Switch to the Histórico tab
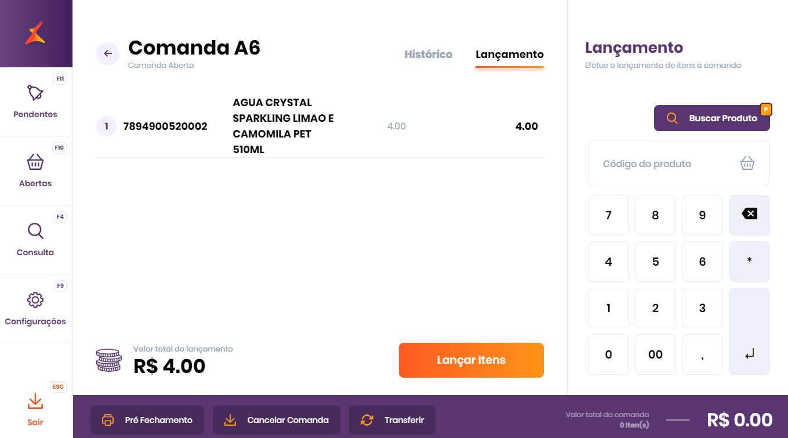 (x=429, y=55)
